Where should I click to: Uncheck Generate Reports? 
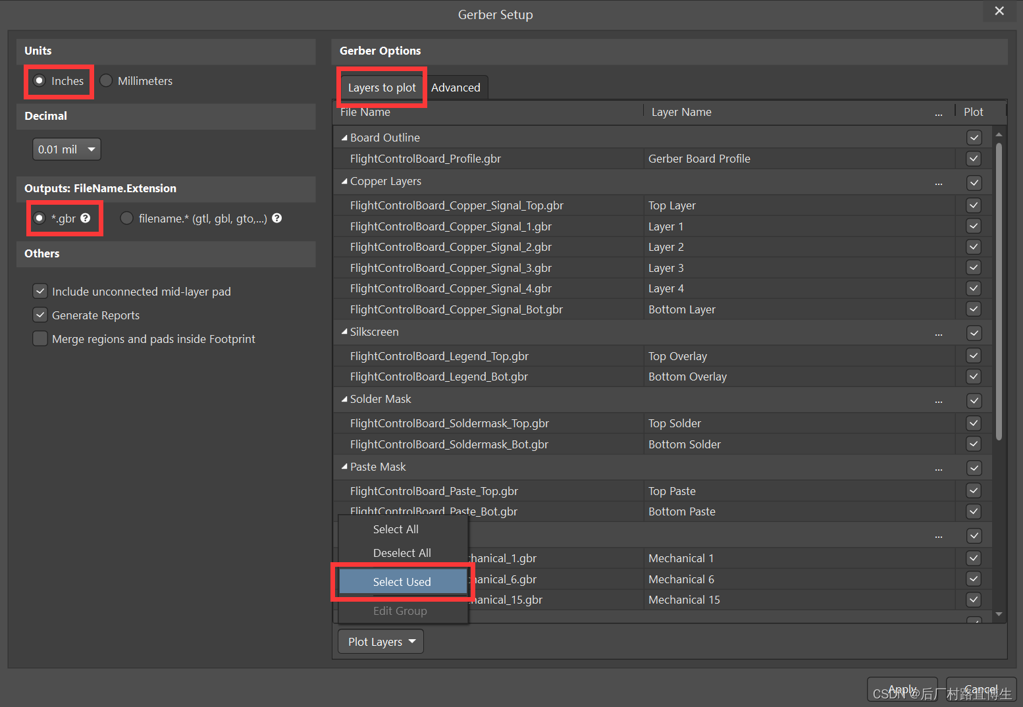[x=40, y=315]
